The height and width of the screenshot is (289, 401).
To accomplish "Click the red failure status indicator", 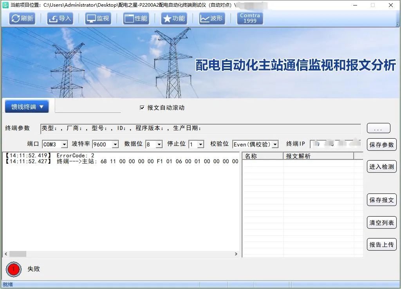I will pos(13,269).
